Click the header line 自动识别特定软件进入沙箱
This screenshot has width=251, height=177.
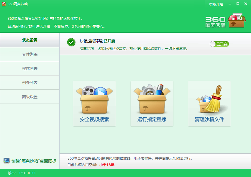[57, 27]
